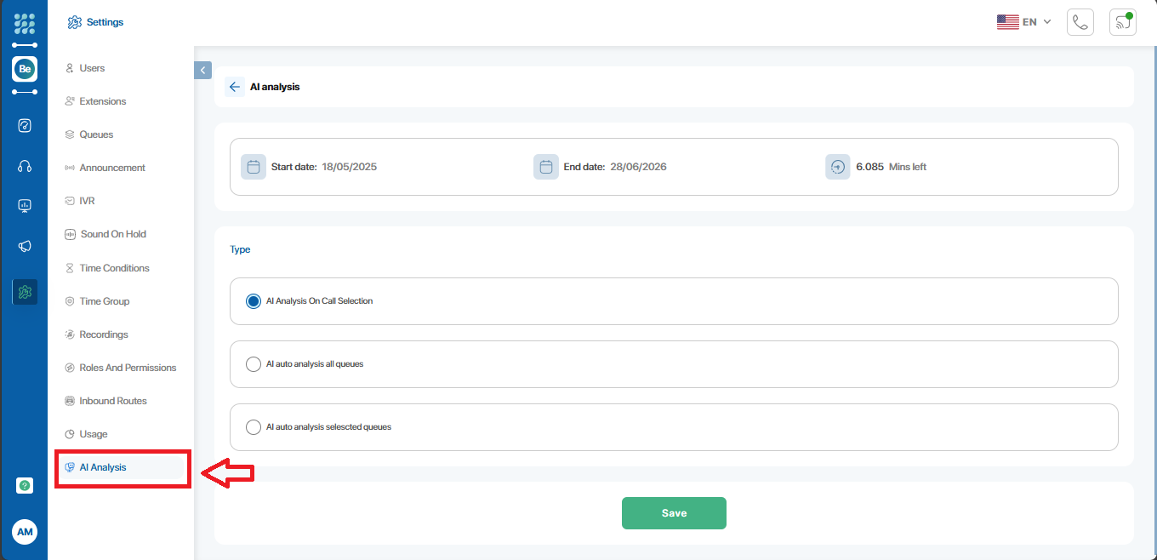The height and width of the screenshot is (560, 1157).
Task: Click the connection status icon top right
Action: (x=1122, y=22)
